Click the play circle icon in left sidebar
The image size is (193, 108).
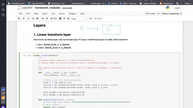point(3,10)
